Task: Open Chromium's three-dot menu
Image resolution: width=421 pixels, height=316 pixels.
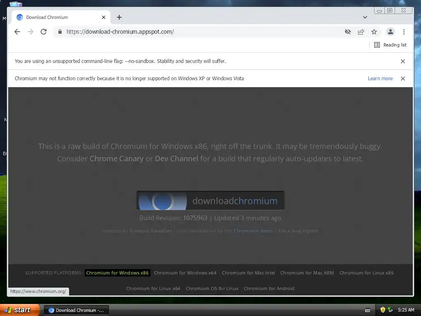Action: (404, 32)
